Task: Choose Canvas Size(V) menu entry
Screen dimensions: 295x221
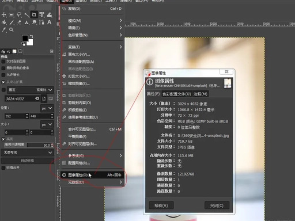Action: pyautogui.click(x=93, y=54)
